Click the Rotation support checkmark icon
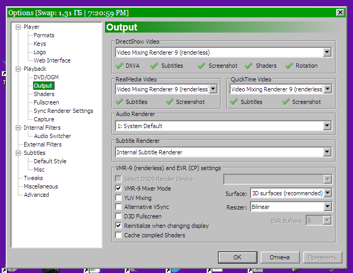The height and width of the screenshot is (273, 353). click(289, 66)
